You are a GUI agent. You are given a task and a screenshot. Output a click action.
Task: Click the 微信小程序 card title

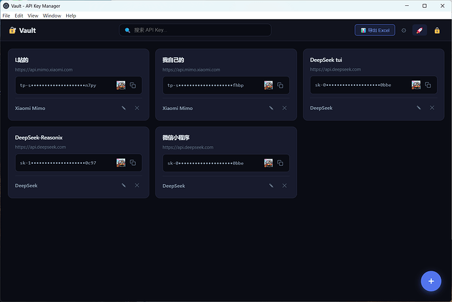(x=176, y=138)
